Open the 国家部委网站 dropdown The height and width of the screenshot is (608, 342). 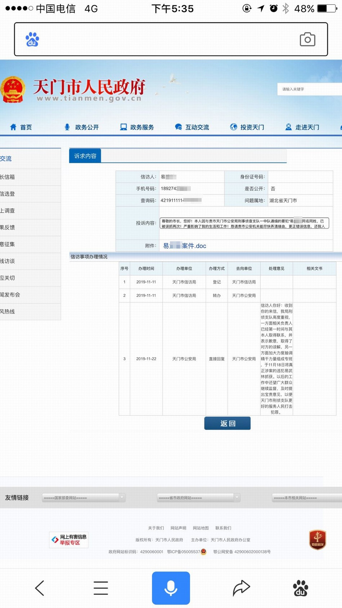(x=84, y=497)
